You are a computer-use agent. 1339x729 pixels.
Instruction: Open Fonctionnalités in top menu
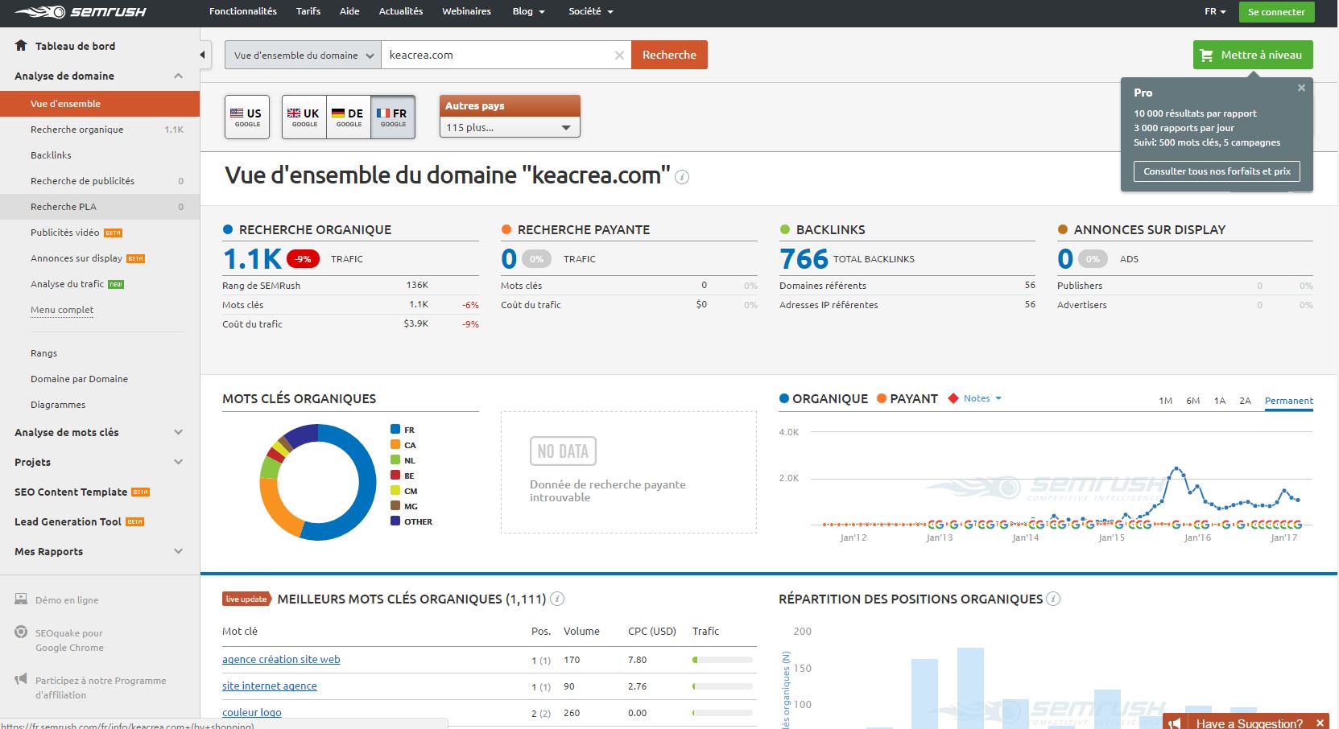(243, 11)
